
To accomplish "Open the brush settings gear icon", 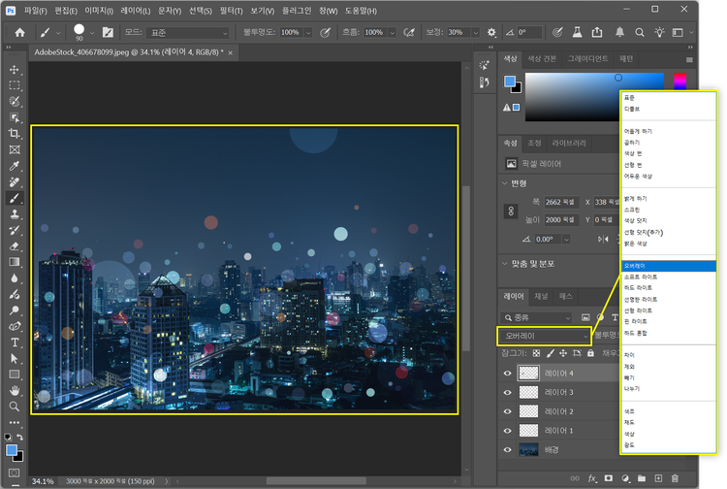I will (x=492, y=32).
